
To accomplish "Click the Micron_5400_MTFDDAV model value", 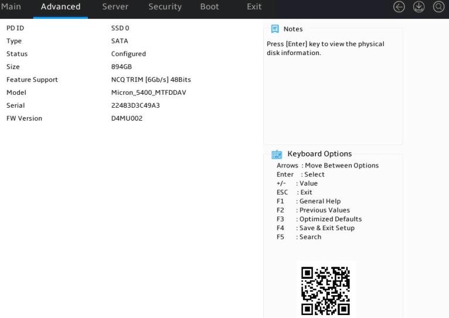I will pyautogui.click(x=149, y=93).
